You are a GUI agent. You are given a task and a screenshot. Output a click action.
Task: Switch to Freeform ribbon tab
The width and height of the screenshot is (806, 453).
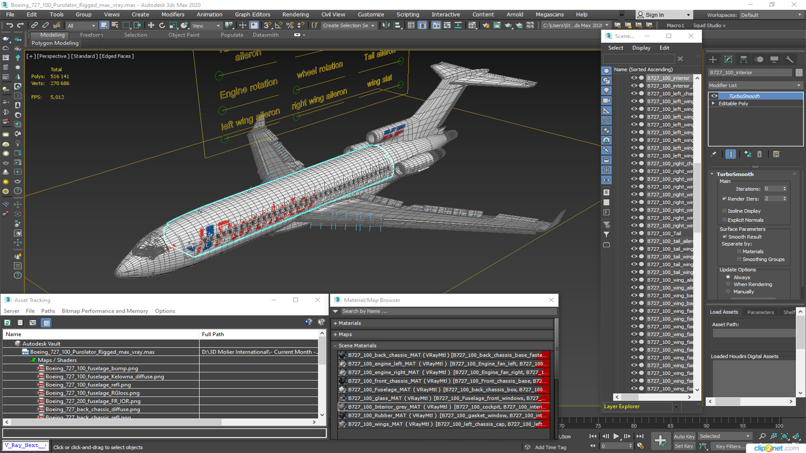tap(92, 35)
